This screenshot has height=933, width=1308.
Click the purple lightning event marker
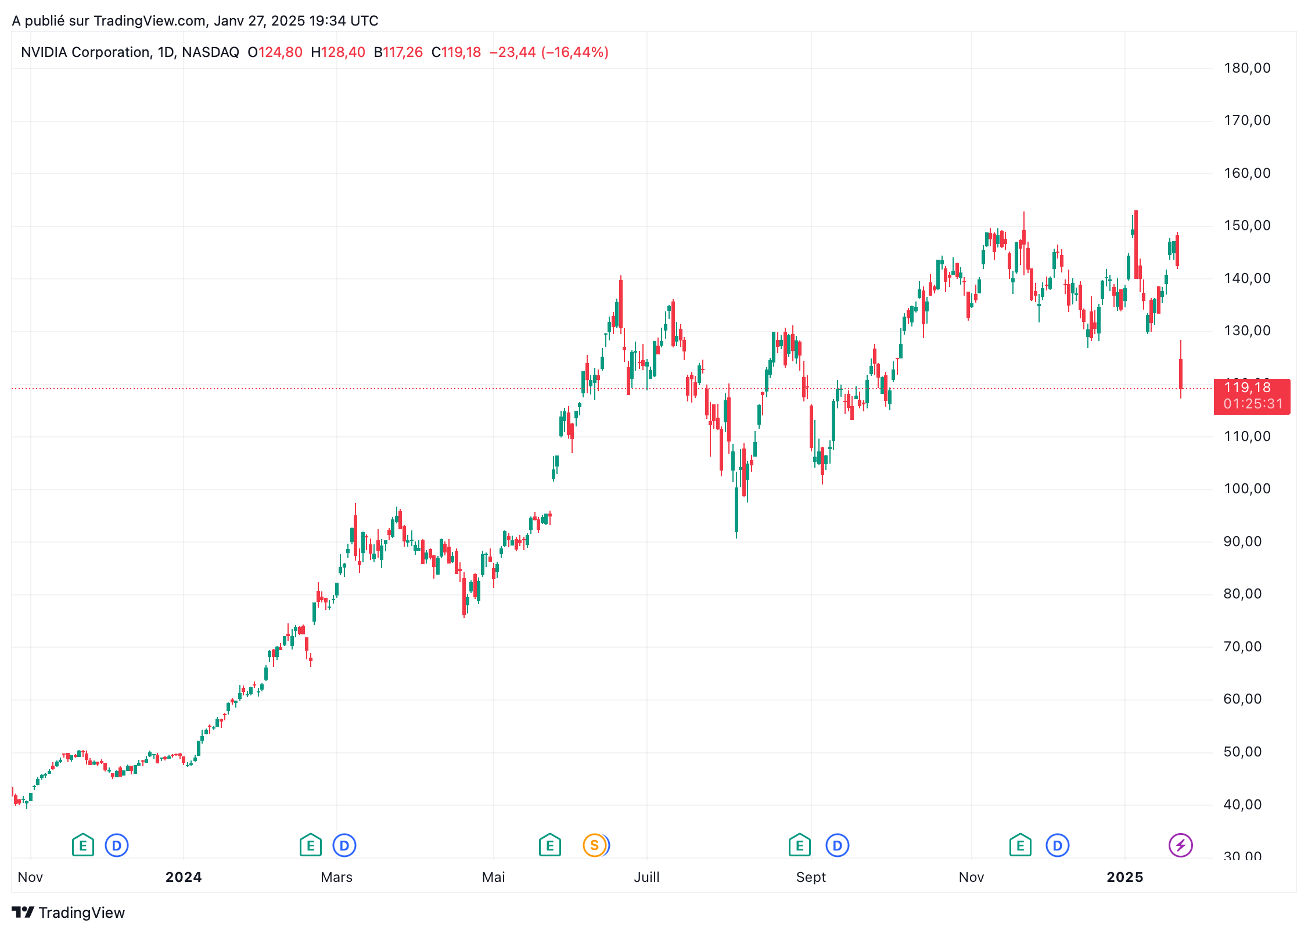[1181, 845]
